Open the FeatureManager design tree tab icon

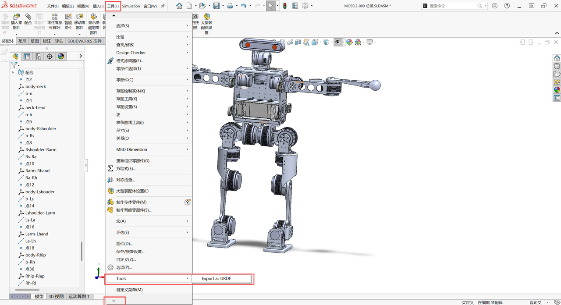[x=15, y=56]
